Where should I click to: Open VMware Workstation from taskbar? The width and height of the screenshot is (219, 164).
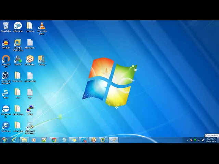point(103,140)
